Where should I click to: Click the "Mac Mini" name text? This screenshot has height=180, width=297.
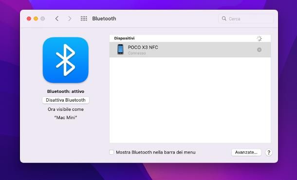click(x=66, y=118)
